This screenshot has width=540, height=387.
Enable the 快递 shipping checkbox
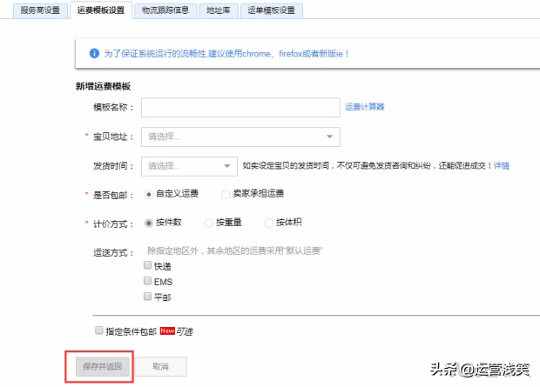coord(148,266)
